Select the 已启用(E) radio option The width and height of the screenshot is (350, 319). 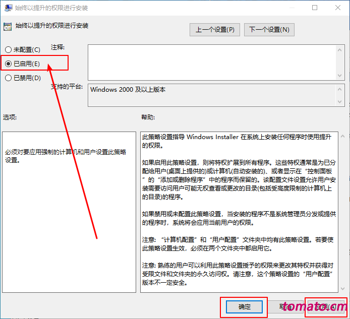[22, 64]
